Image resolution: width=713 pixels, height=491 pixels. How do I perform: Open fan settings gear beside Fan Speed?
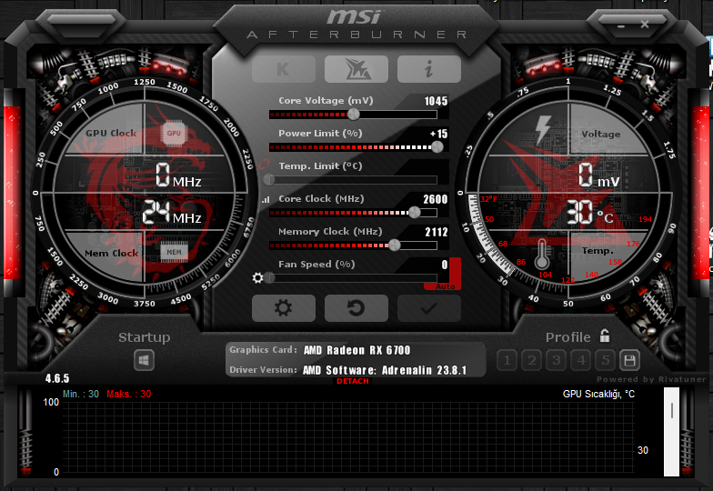[x=258, y=278]
